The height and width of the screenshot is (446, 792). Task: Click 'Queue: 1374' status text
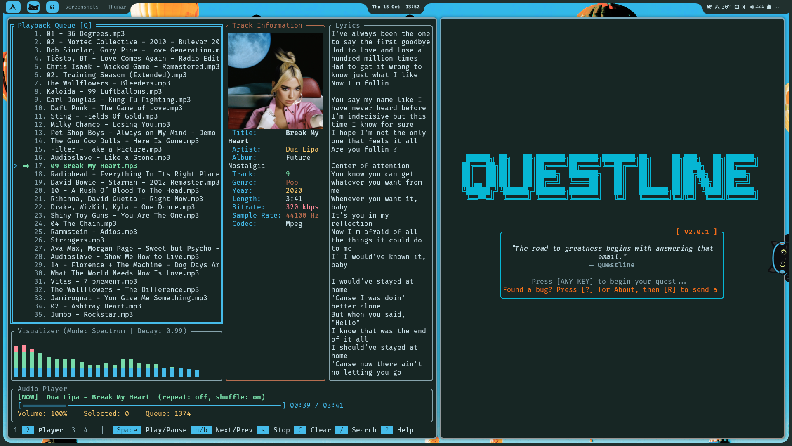click(168, 413)
